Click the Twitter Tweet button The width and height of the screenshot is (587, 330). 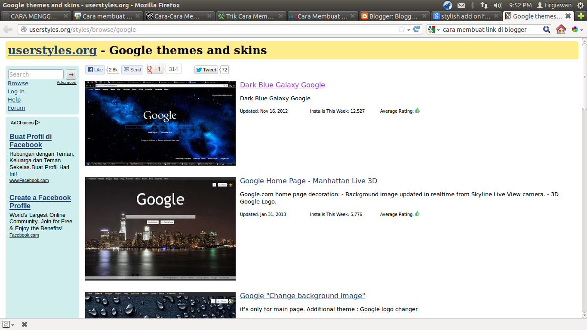pyautogui.click(x=206, y=70)
